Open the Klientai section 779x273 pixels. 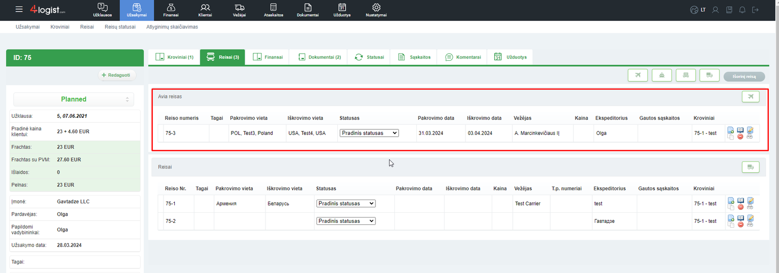[205, 10]
